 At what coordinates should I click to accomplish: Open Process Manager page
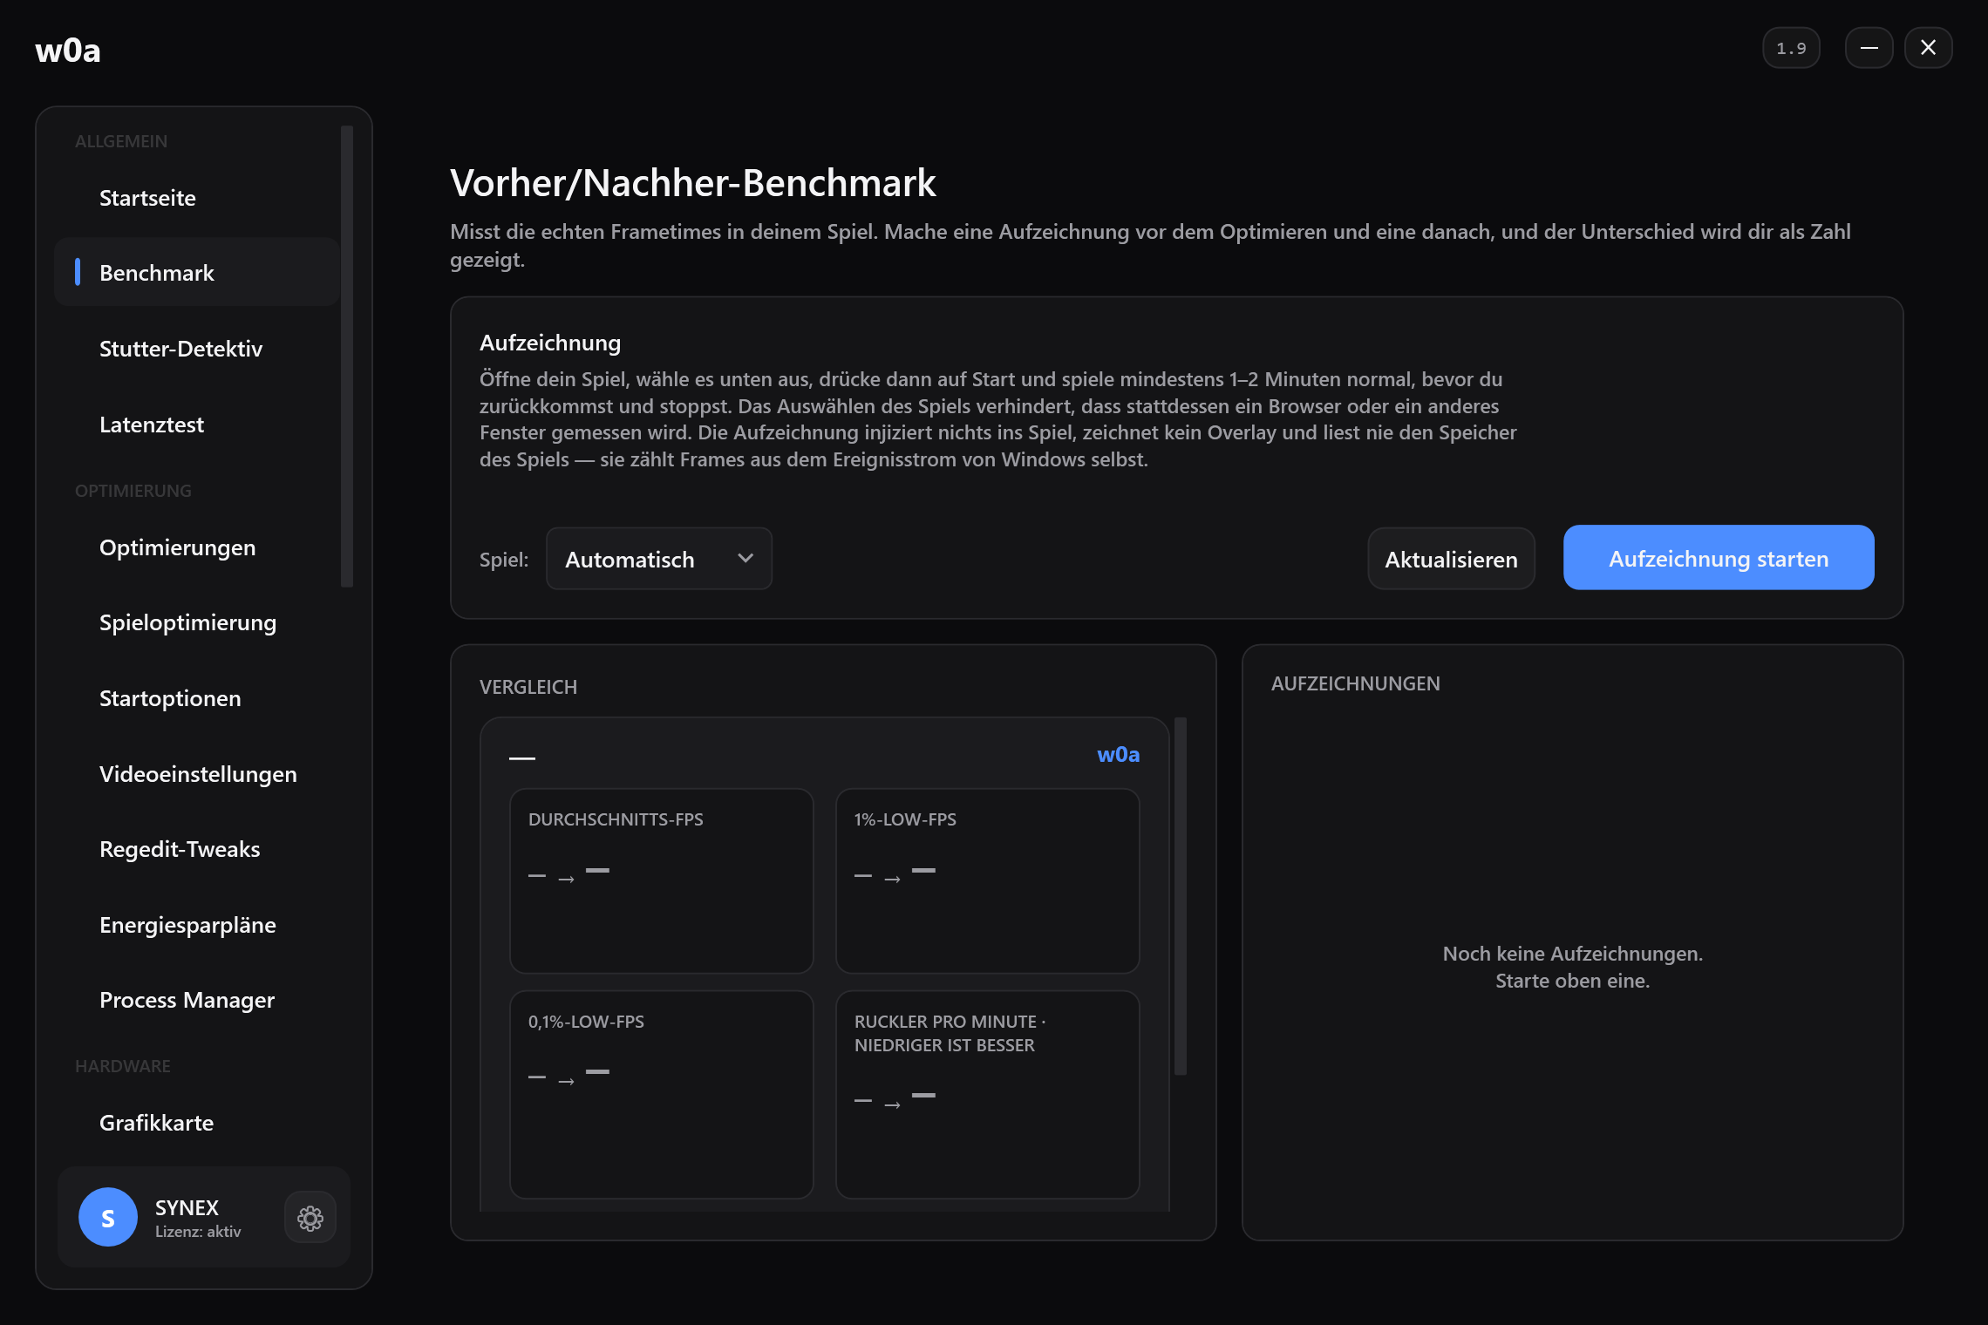click(197, 1000)
